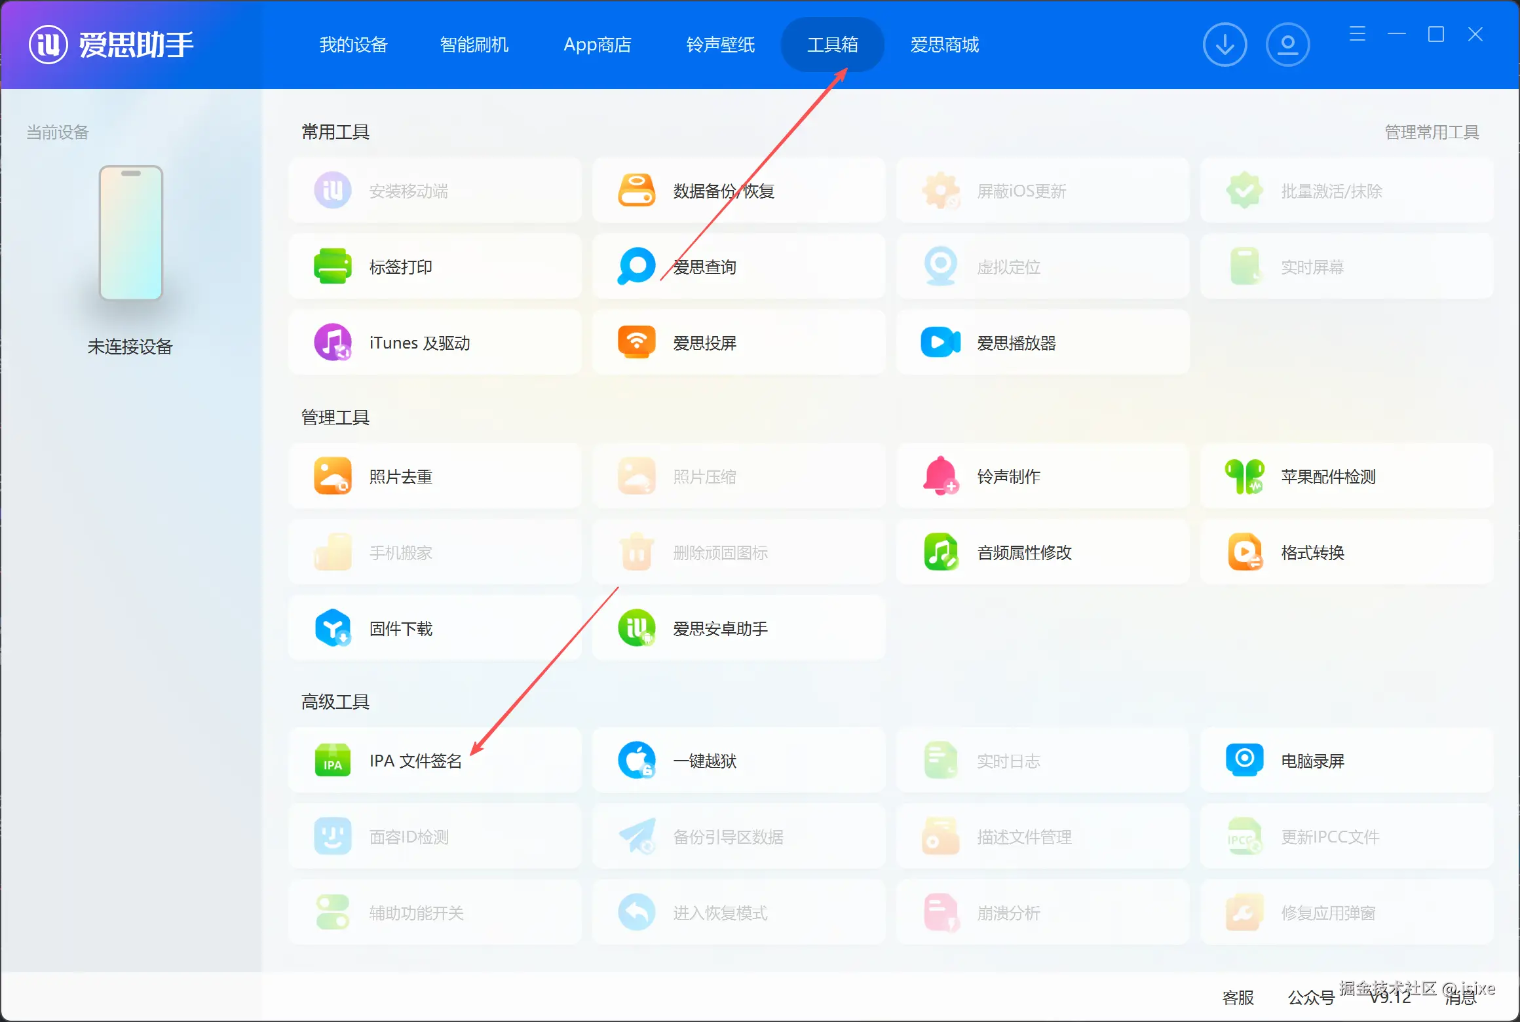Open the ringtone maker tool
The image size is (1520, 1022).
pyautogui.click(x=1008, y=476)
